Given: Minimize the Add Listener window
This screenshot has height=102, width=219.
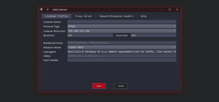Looking at the screenshot, I should tap(162, 10).
